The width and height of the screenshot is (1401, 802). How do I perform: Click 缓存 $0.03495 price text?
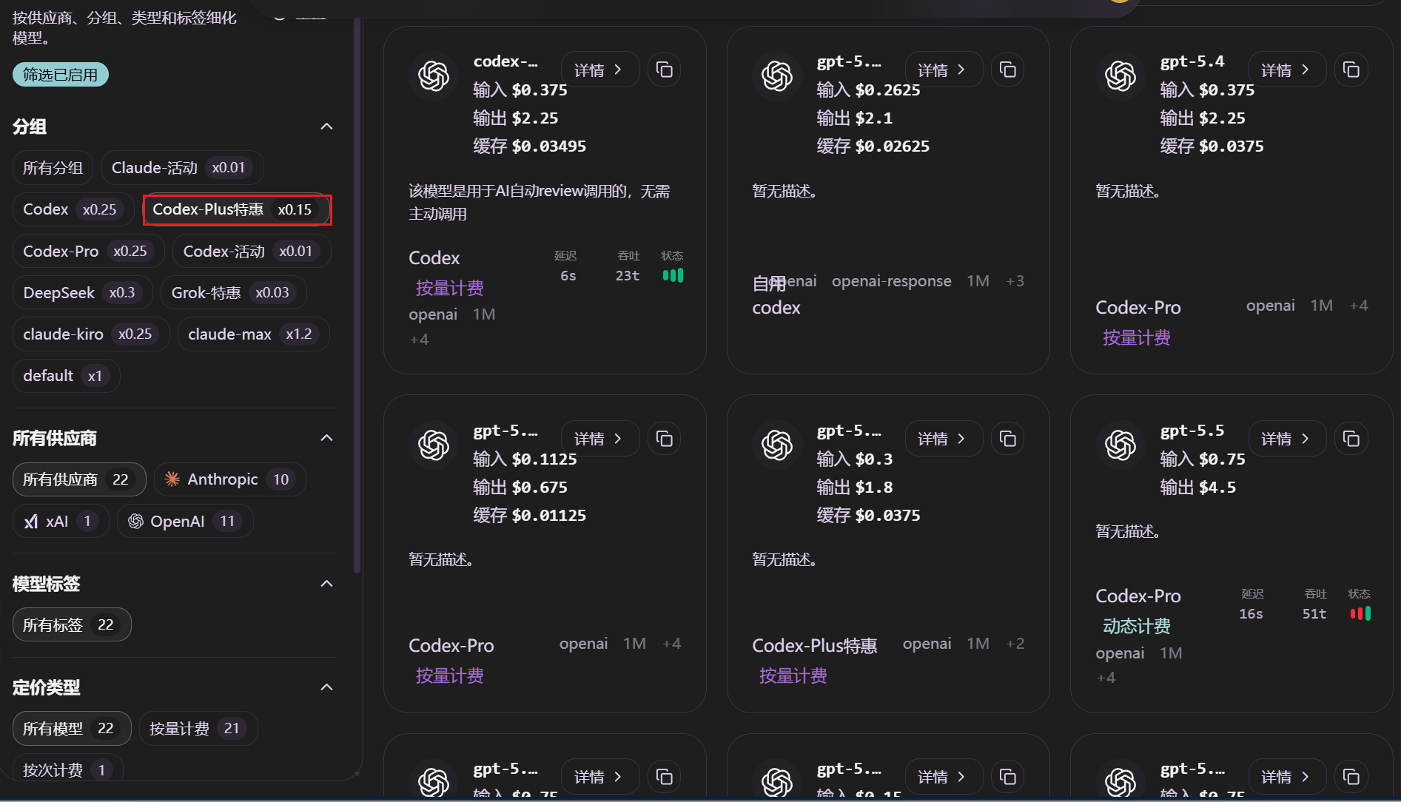(x=530, y=146)
